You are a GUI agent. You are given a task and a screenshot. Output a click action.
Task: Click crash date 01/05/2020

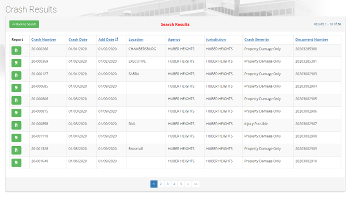click(x=77, y=149)
